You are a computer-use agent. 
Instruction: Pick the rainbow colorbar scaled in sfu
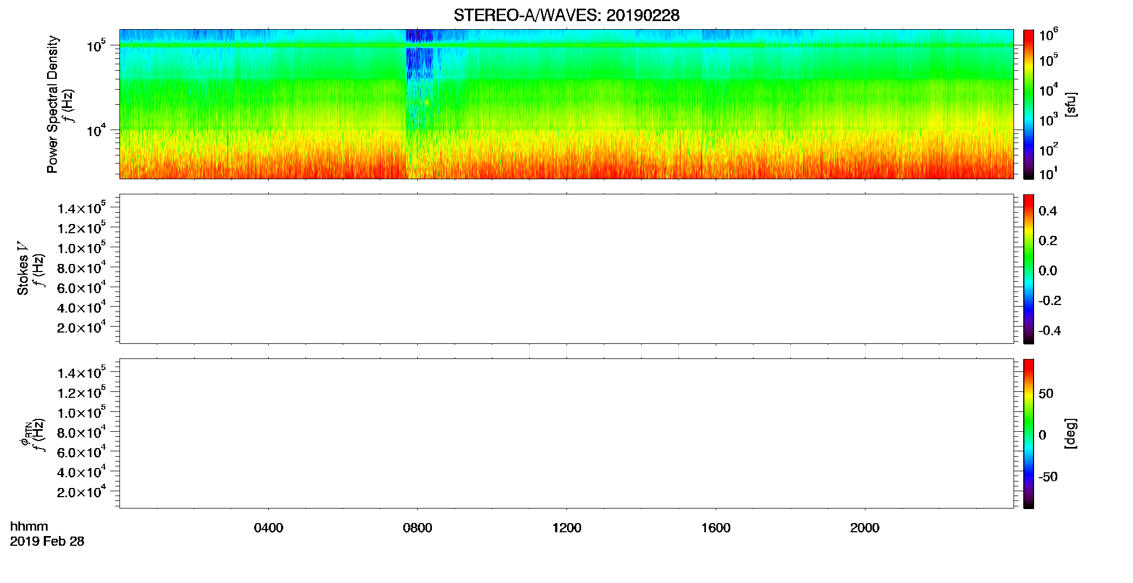tap(1029, 104)
